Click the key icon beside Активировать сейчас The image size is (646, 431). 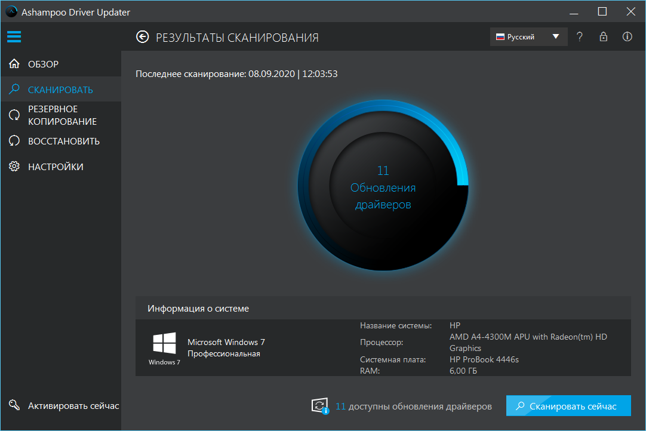(x=14, y=405)
